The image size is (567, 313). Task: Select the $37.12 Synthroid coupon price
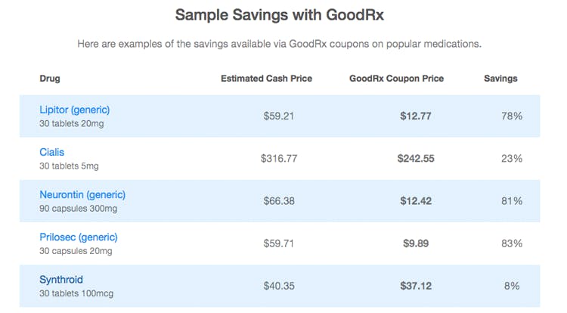(416, 287)
